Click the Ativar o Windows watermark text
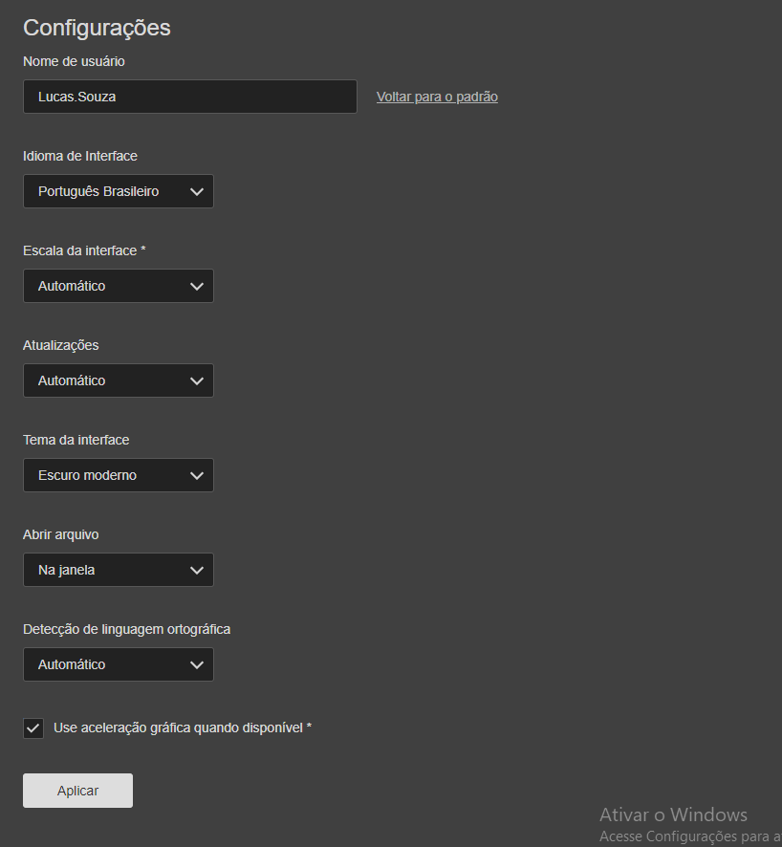 click(673, 814)
